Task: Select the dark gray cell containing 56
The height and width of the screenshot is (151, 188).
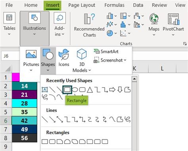Action: pyautogui.click(x=25, y=138)
